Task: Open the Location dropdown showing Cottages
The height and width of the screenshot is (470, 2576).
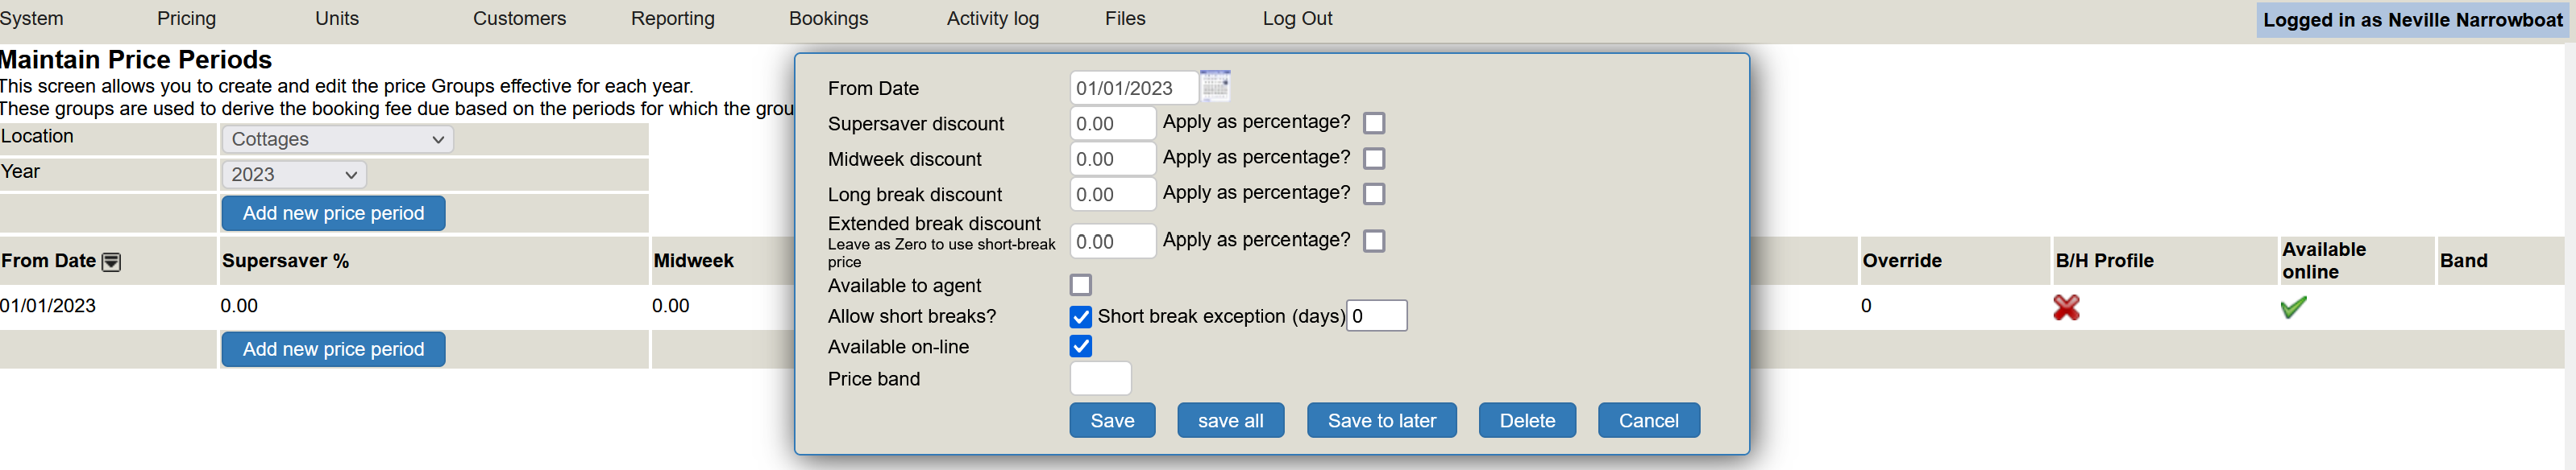Action: click(x=337, y=140)
